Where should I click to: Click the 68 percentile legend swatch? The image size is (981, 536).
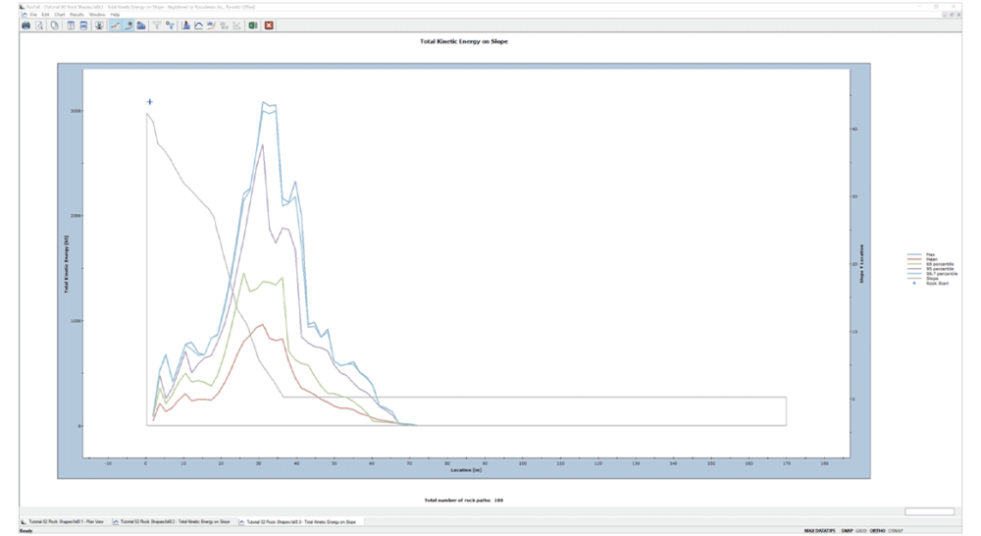914,264
